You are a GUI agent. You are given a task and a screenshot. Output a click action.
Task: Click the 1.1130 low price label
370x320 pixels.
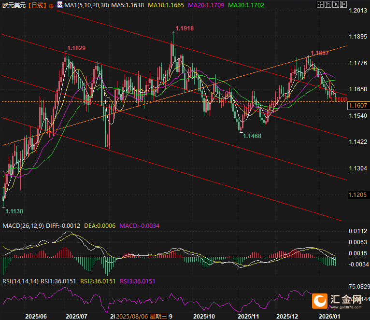tap(14, 211)
